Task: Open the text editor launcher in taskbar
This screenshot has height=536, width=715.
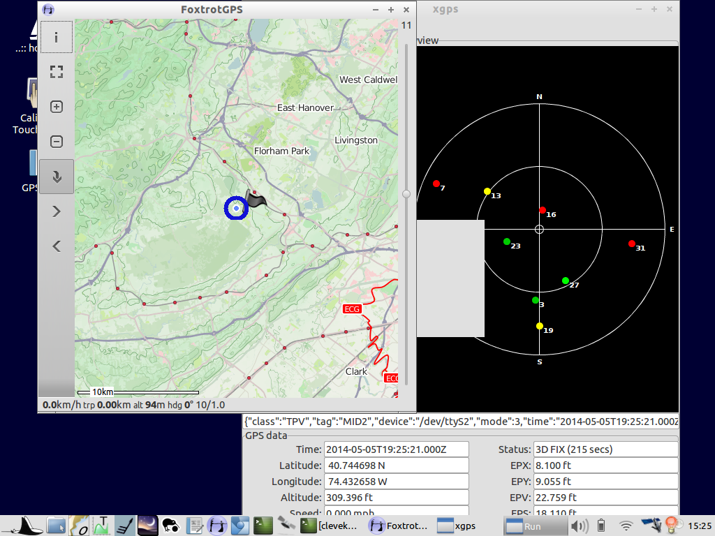Action: tap(194, 526)
